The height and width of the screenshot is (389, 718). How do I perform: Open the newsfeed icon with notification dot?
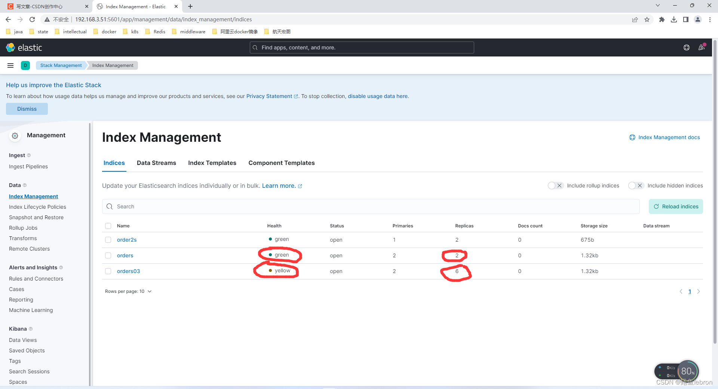[702, 48]
